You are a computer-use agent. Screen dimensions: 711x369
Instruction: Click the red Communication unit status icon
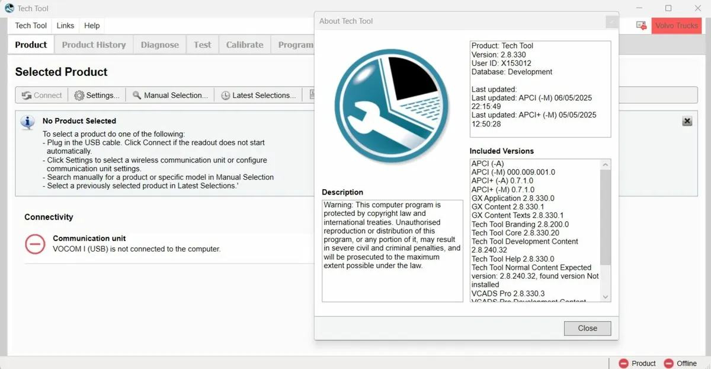click(x=35, y=244)
